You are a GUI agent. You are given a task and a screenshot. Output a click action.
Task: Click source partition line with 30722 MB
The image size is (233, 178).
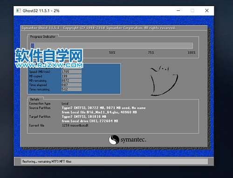click(x=103, y=108)
